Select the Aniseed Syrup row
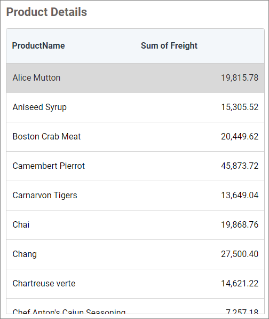269x319 pixels. [x=136, y=107]
